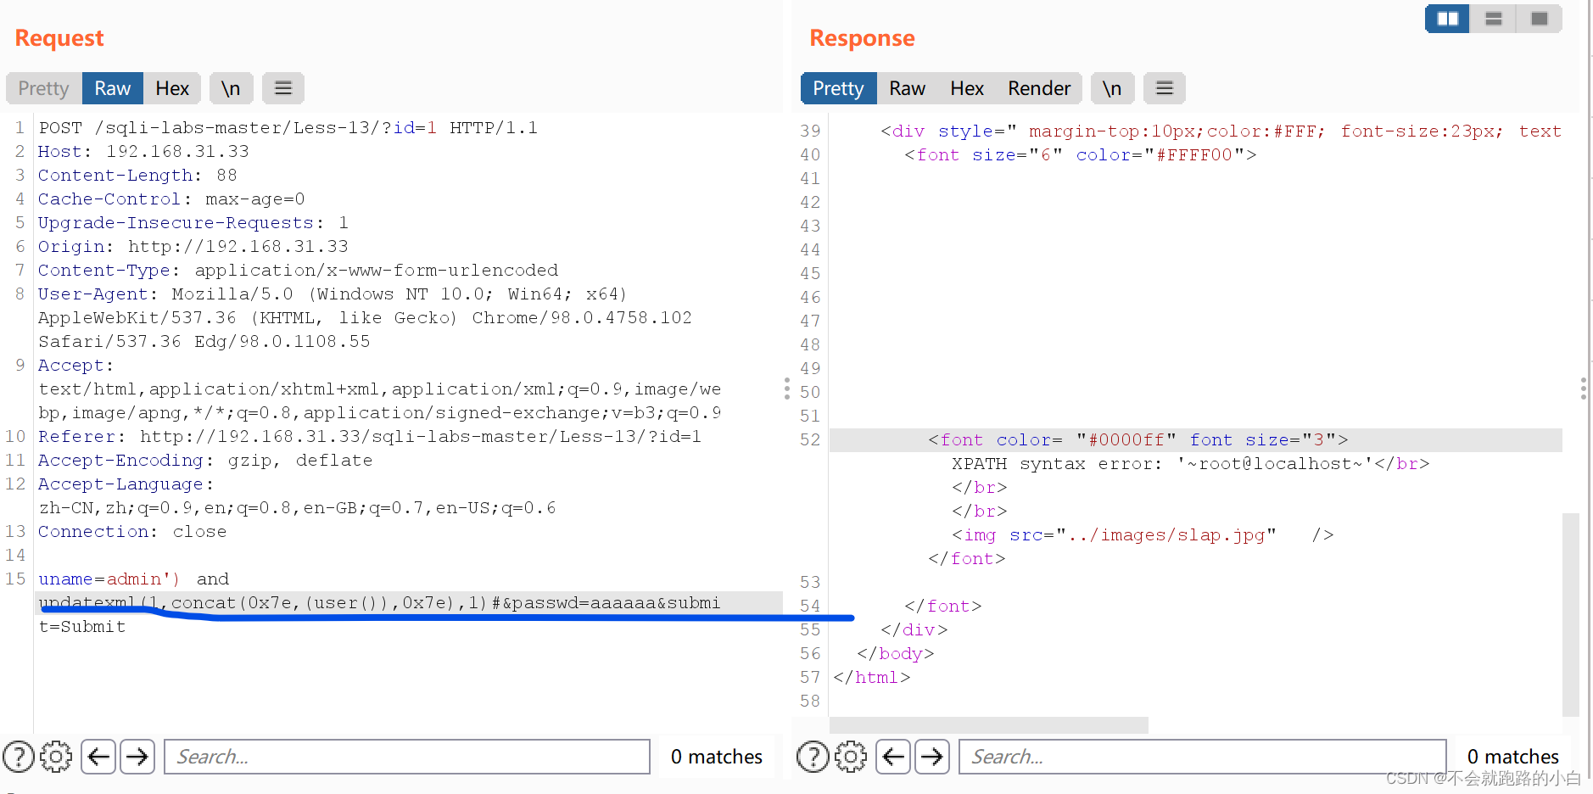Select the Request Raw tab
The width and height of the screenshot is (1593, 794).
pyautogui.click(x=113, y=88)
